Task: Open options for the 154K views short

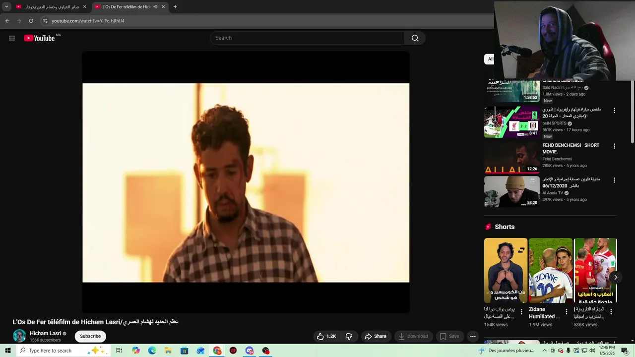Action: (x=521, y=312)
